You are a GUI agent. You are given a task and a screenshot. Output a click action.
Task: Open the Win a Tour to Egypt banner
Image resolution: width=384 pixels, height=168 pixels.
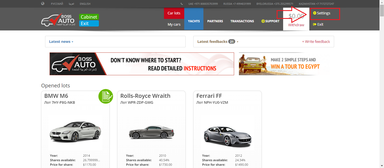(284, 64)
